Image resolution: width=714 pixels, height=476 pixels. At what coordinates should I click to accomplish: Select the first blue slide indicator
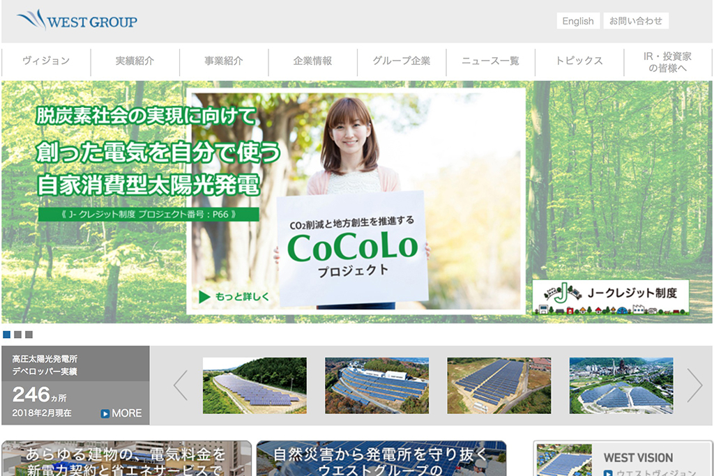click(7, 335)
